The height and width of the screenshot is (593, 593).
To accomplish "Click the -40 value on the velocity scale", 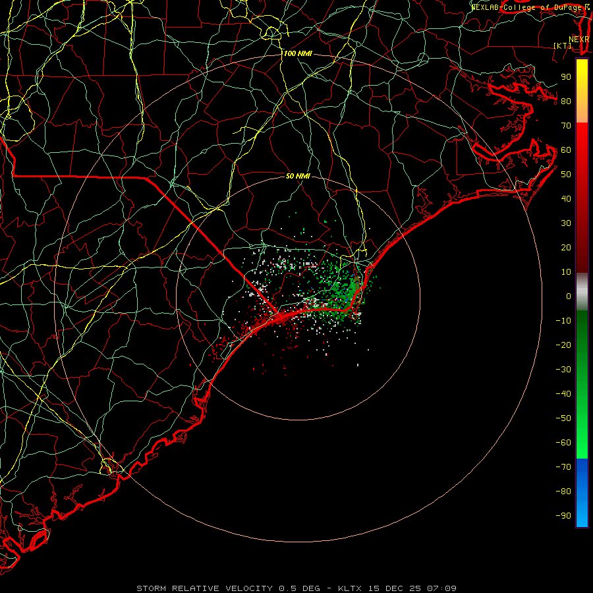I will [x=563, y=394].
